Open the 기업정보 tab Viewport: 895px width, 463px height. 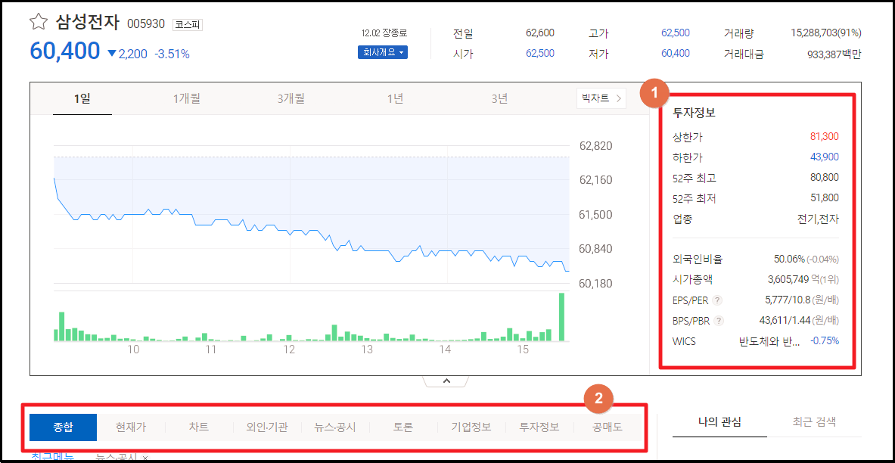point(471,427)
